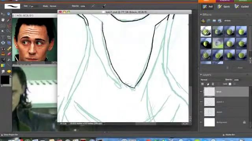Select first Artistic effect thumbnail

click(206, 31)
